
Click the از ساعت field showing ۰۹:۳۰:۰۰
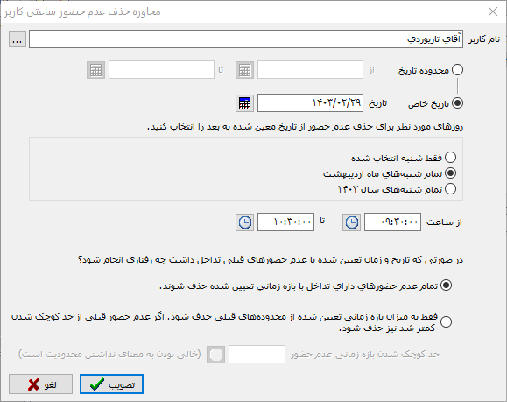click(392, 222)
